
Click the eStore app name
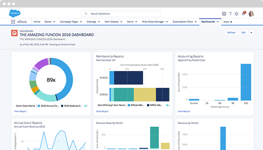pos(22,22)
